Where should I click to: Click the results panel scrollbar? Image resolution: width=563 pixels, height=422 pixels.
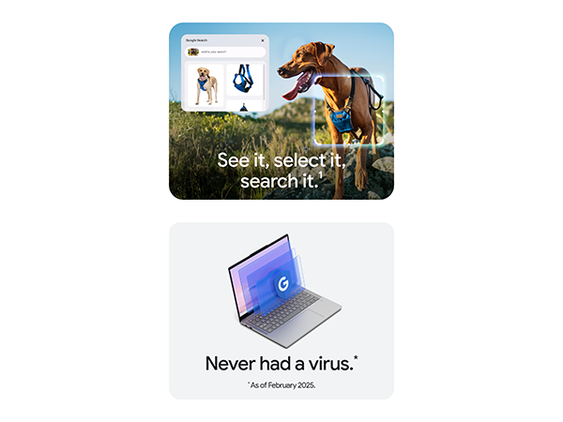(265, 83)
